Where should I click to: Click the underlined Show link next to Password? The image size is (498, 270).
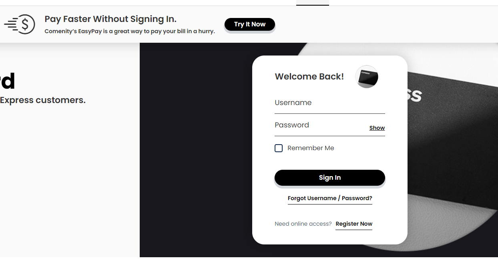point(377,127)
